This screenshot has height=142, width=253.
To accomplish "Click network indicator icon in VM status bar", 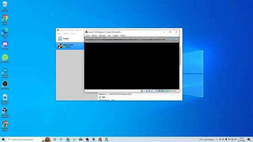I will click(x=149, y=91).
